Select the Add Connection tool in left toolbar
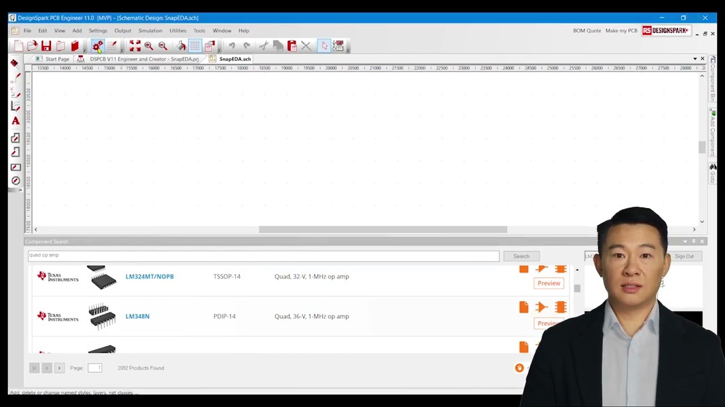 15,77
